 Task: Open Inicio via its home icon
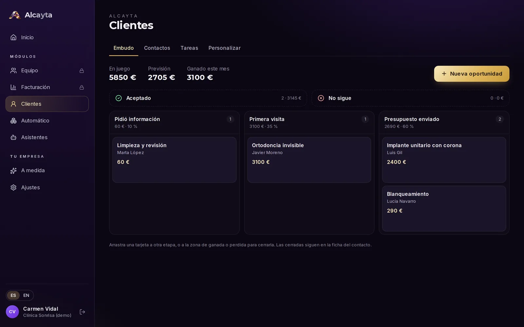[13, 37]
